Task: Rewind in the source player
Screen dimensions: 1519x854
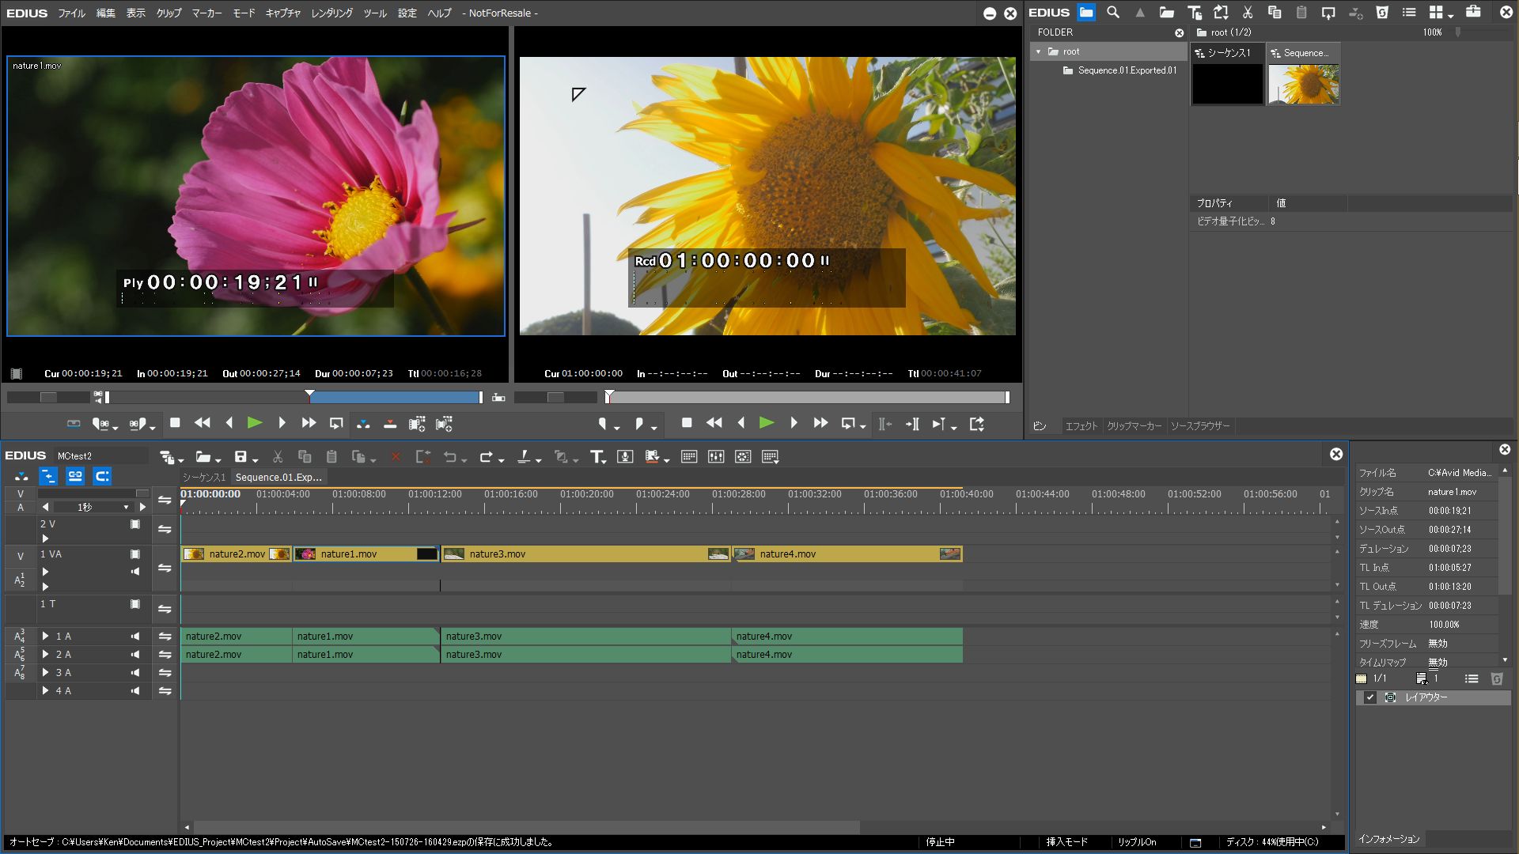Action: click(203, 424)
